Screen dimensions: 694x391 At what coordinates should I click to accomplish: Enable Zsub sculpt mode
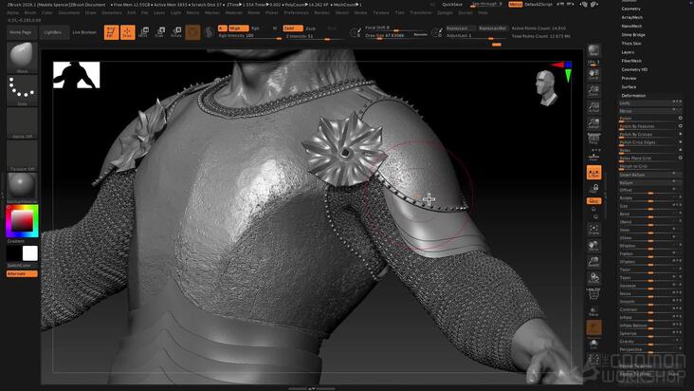(x=311, y=28)
